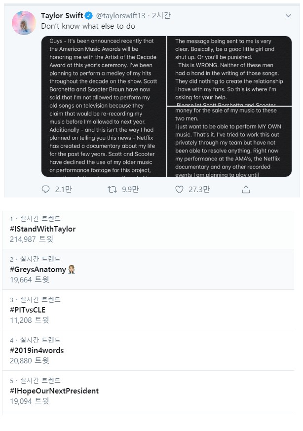
Task: Click the 27.3만 like count
Action: point(199,190)
